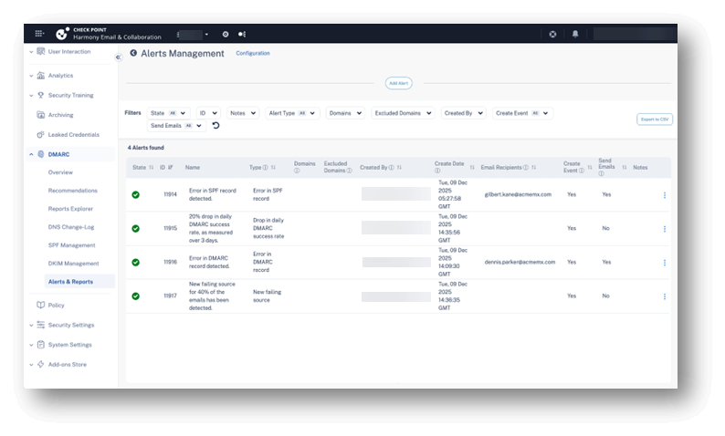
Task: Expand the Security Settings sidebar section
Action: [x=70, y=325]
